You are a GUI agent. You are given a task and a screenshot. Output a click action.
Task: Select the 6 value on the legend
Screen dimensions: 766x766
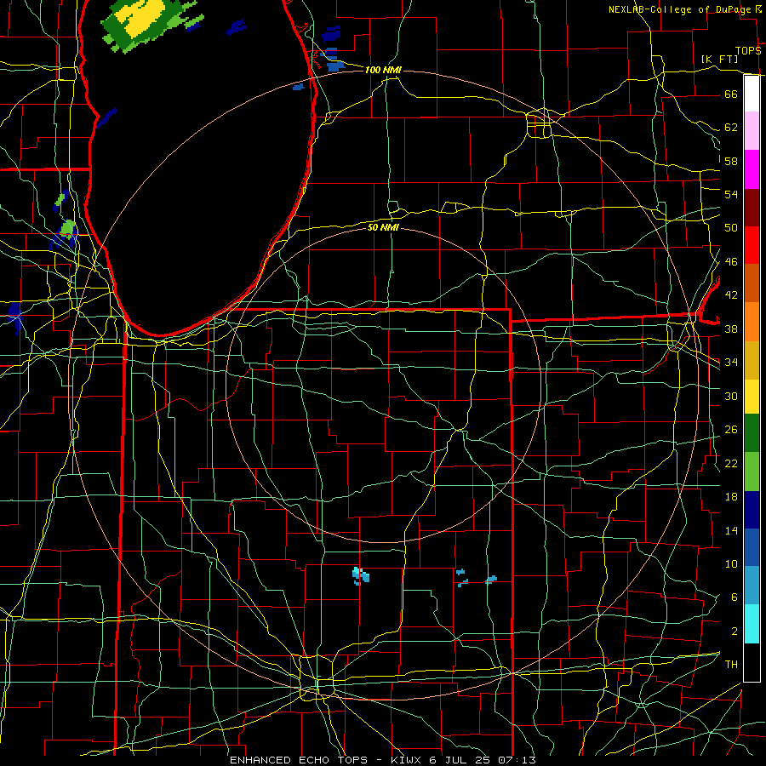[734, 597]
